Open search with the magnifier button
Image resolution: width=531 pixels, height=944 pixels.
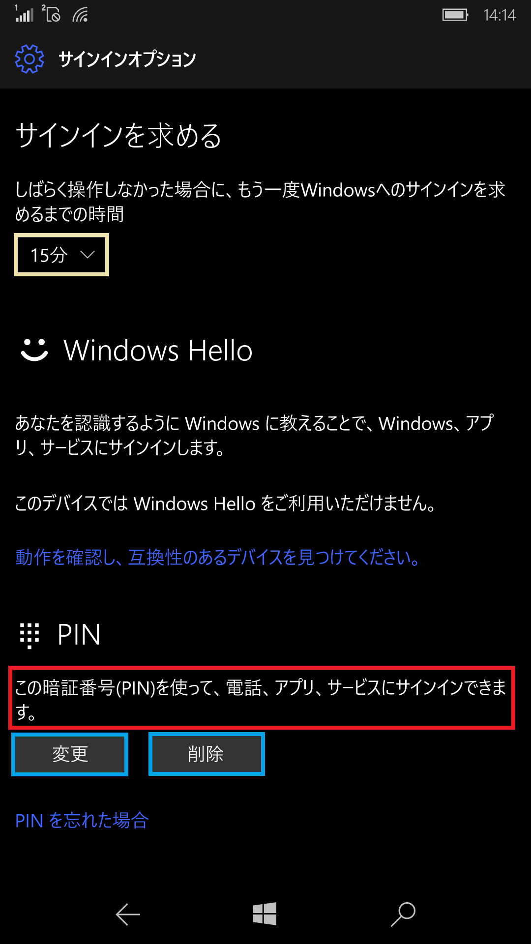403,914
